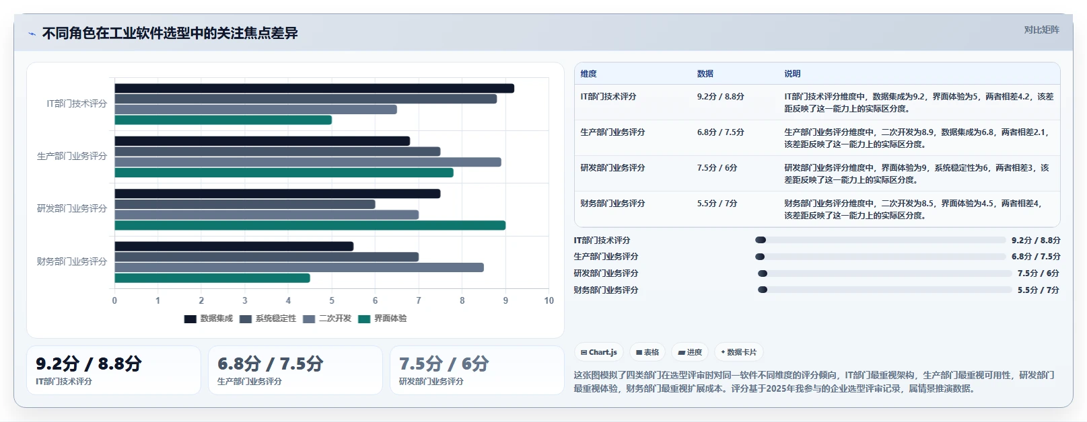Click 6.8分 / 7.5分 in the table
Screen dimensions: 1087x422
pyautogui.click(x=721, y=132)
